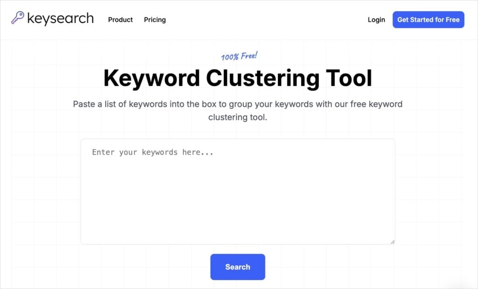Select the Search button to cluster keywords
The image size is (478, 289).
click(x=238, y=267)
